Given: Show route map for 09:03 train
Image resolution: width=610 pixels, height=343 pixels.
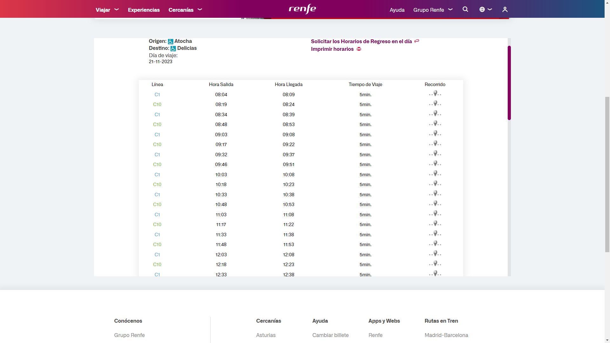Looking at the screenshot, I should pos(435,134).
